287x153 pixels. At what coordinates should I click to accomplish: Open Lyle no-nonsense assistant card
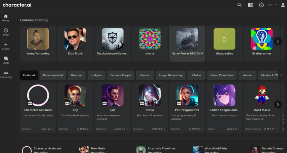(113, 108)
